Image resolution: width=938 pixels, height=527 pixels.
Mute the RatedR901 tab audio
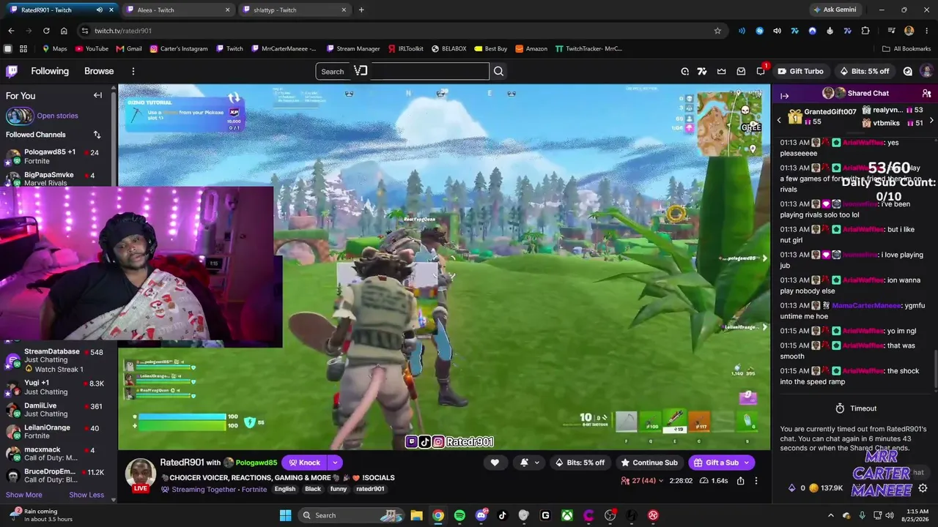pyautogui.click(x=99, y=10)
